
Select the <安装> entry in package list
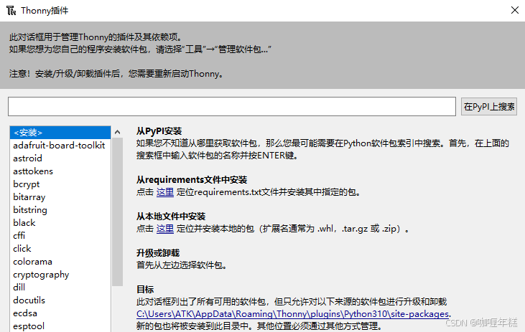(60, 133)
